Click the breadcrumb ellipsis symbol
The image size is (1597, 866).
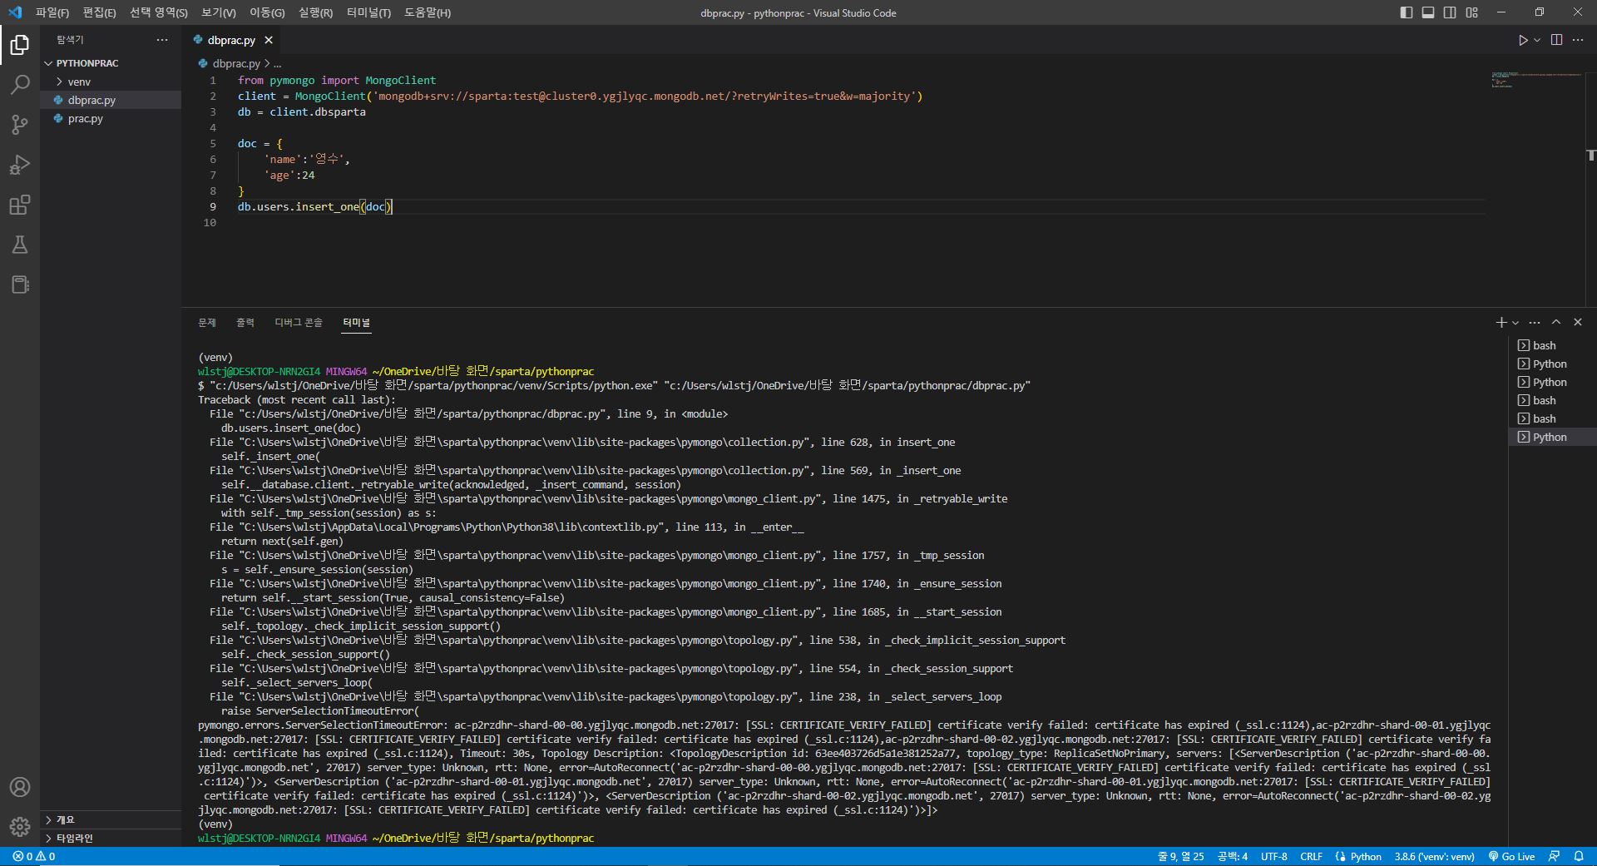(x=277, y=63)
